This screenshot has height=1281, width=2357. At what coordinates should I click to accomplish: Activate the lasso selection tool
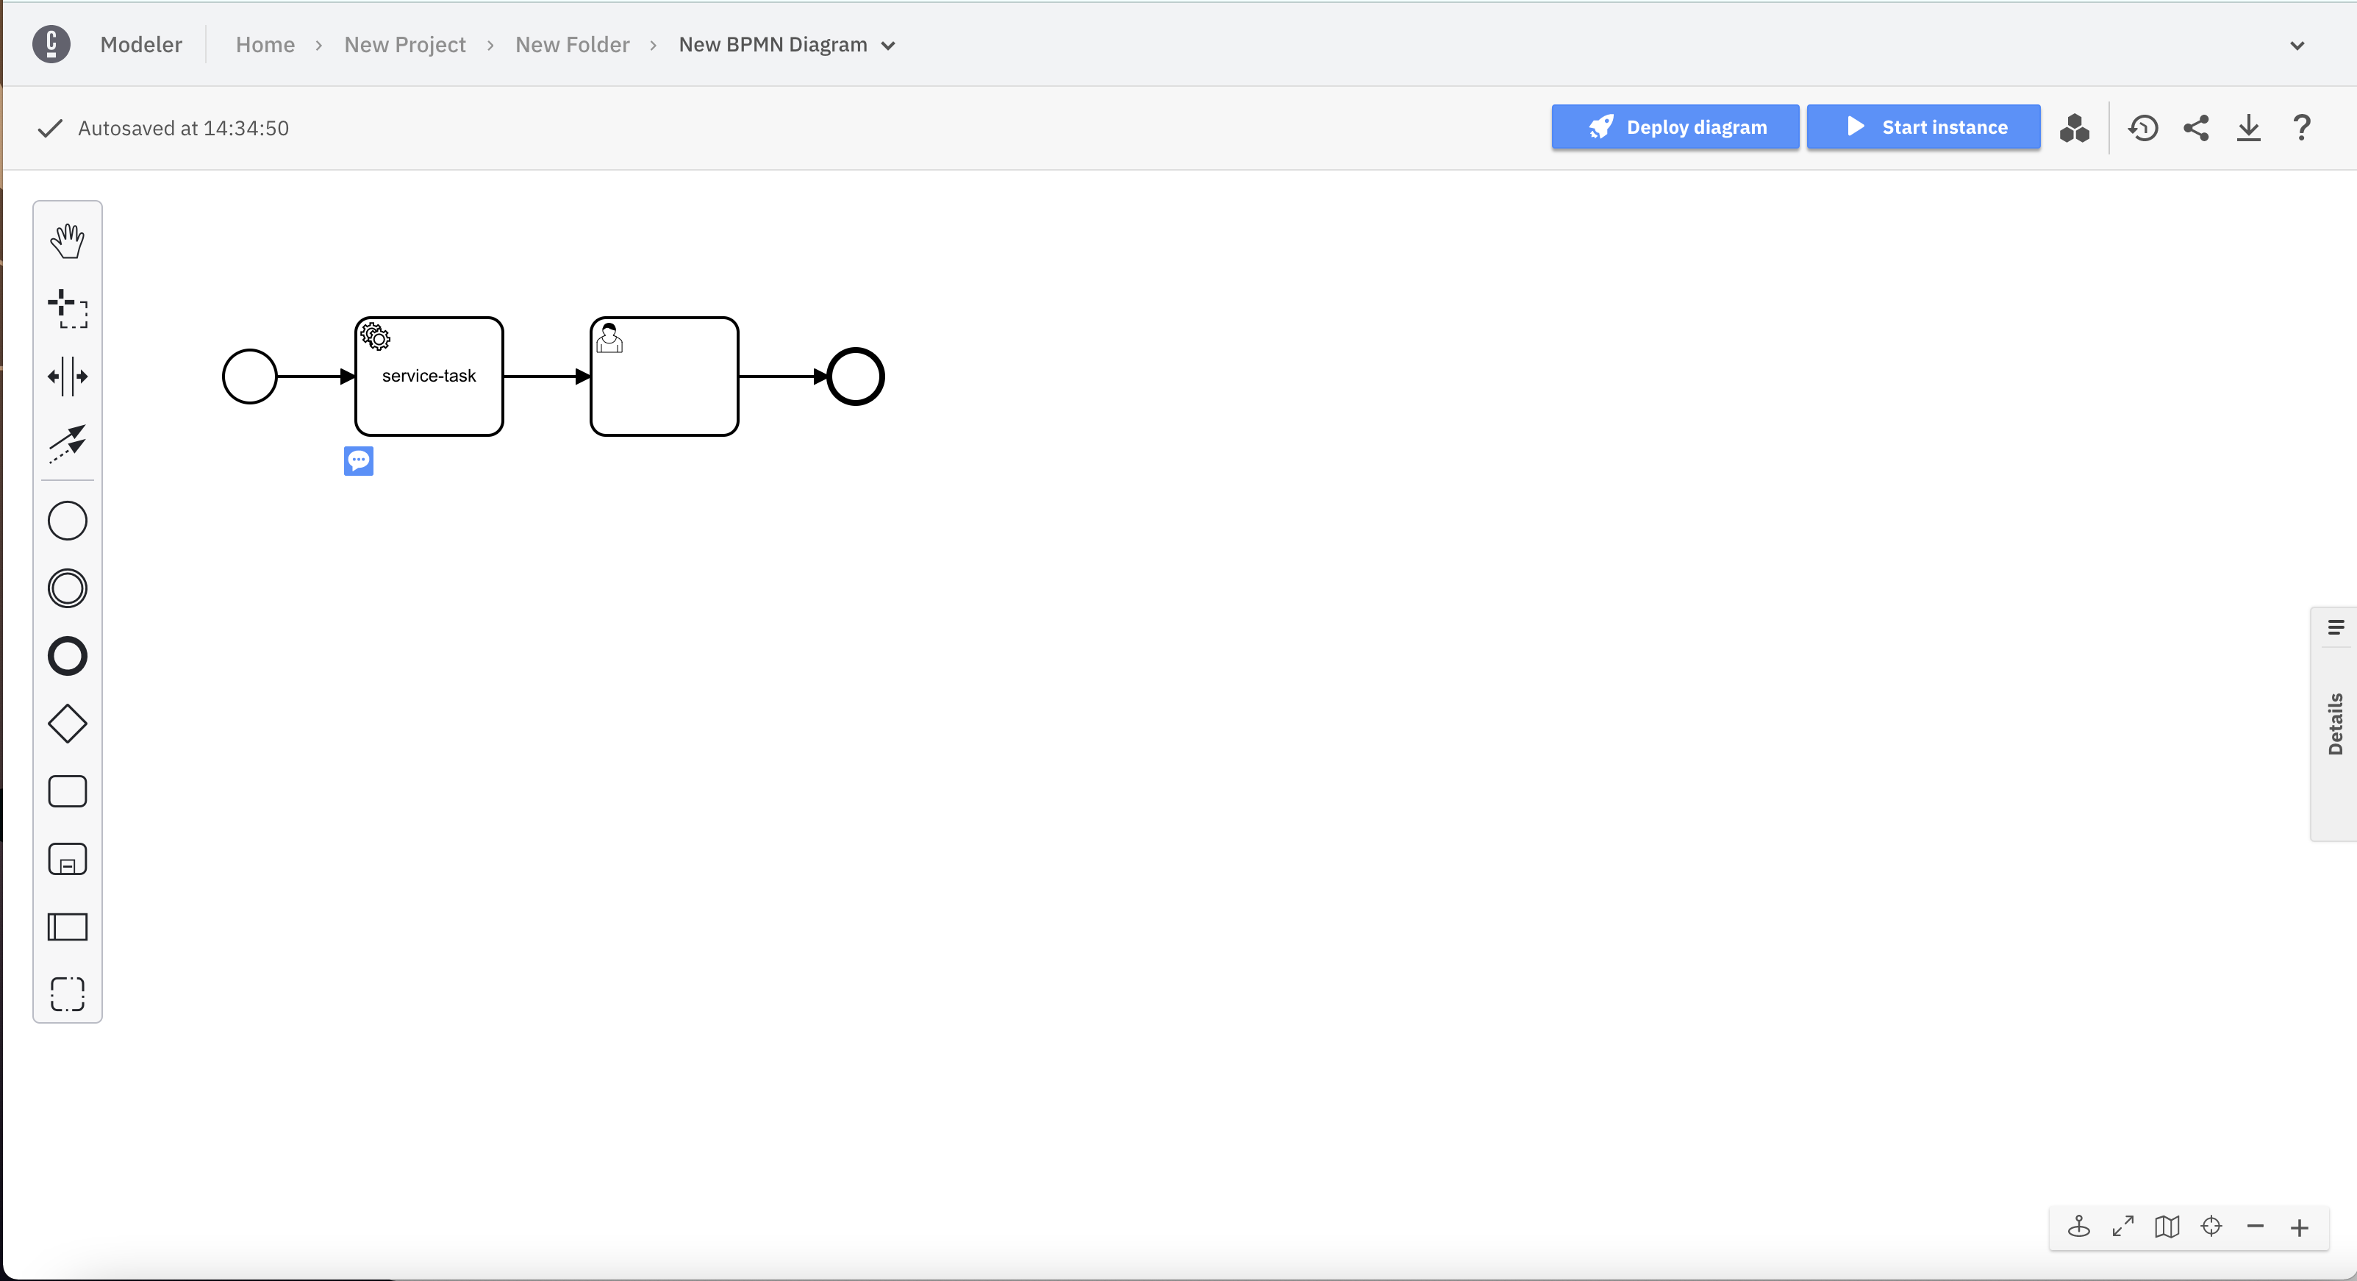[x=68, y=310]
